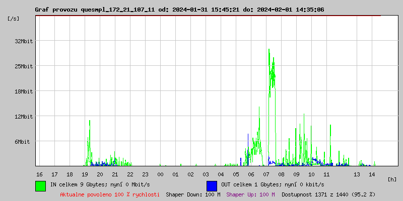Click the 16 hour mark on time axis
The image size is (403, 201).
click(39, 174)
